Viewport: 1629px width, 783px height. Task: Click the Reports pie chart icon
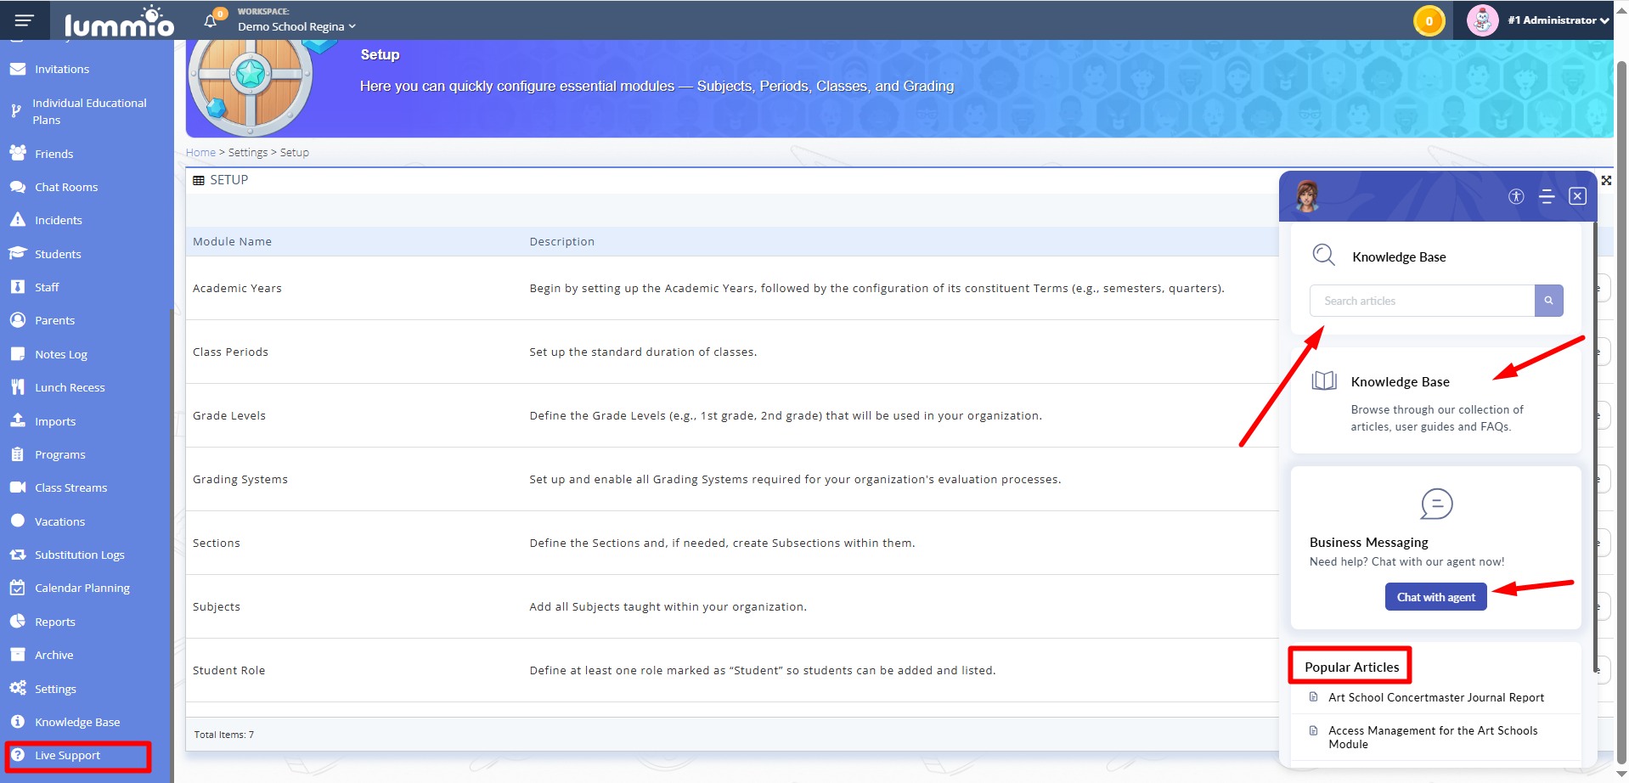tap(18, 621)
